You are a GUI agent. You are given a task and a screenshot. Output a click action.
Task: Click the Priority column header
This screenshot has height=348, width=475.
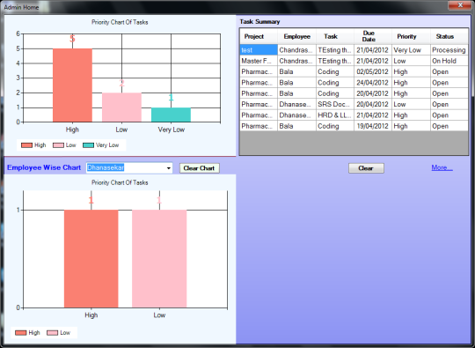411,36
